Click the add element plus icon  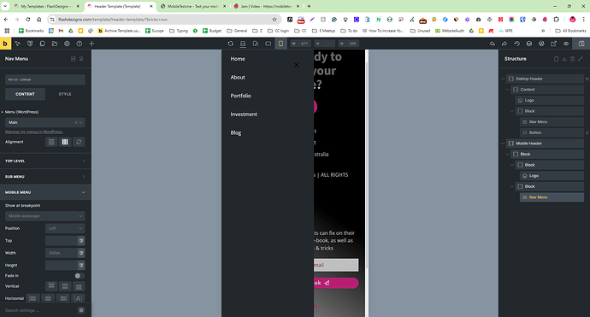pyautogui.click(x=91, y=44)
